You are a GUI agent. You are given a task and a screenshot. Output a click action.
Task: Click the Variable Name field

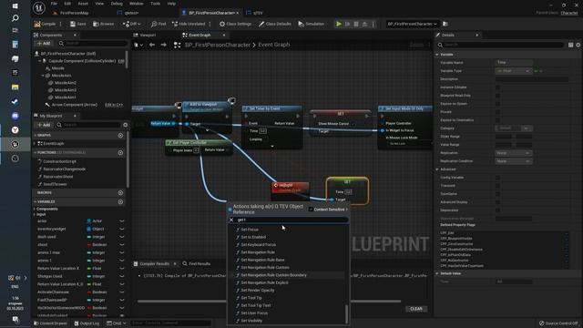click(x=514, y=63)
